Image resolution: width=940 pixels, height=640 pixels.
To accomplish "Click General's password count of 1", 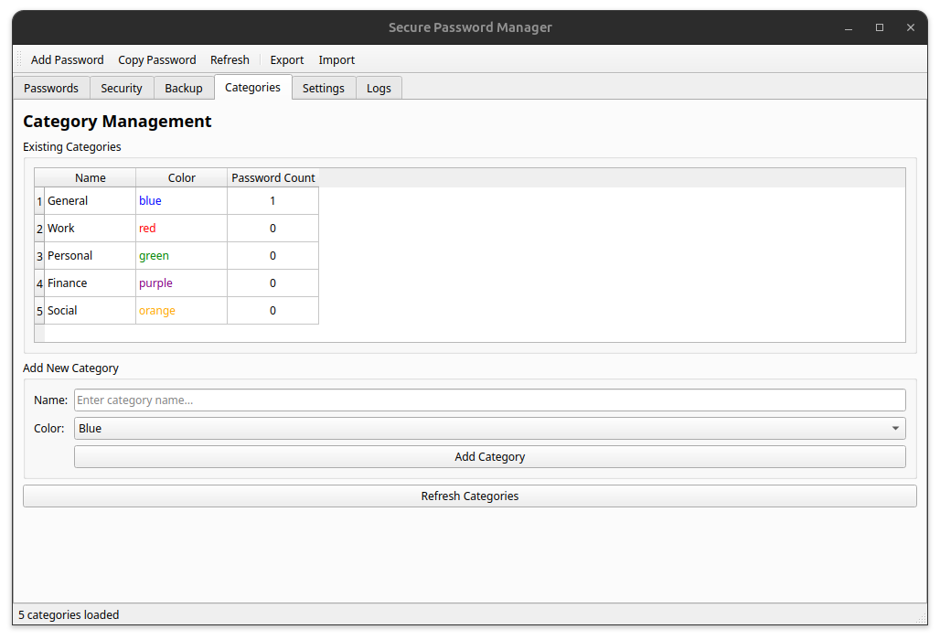I will (272, 201).
